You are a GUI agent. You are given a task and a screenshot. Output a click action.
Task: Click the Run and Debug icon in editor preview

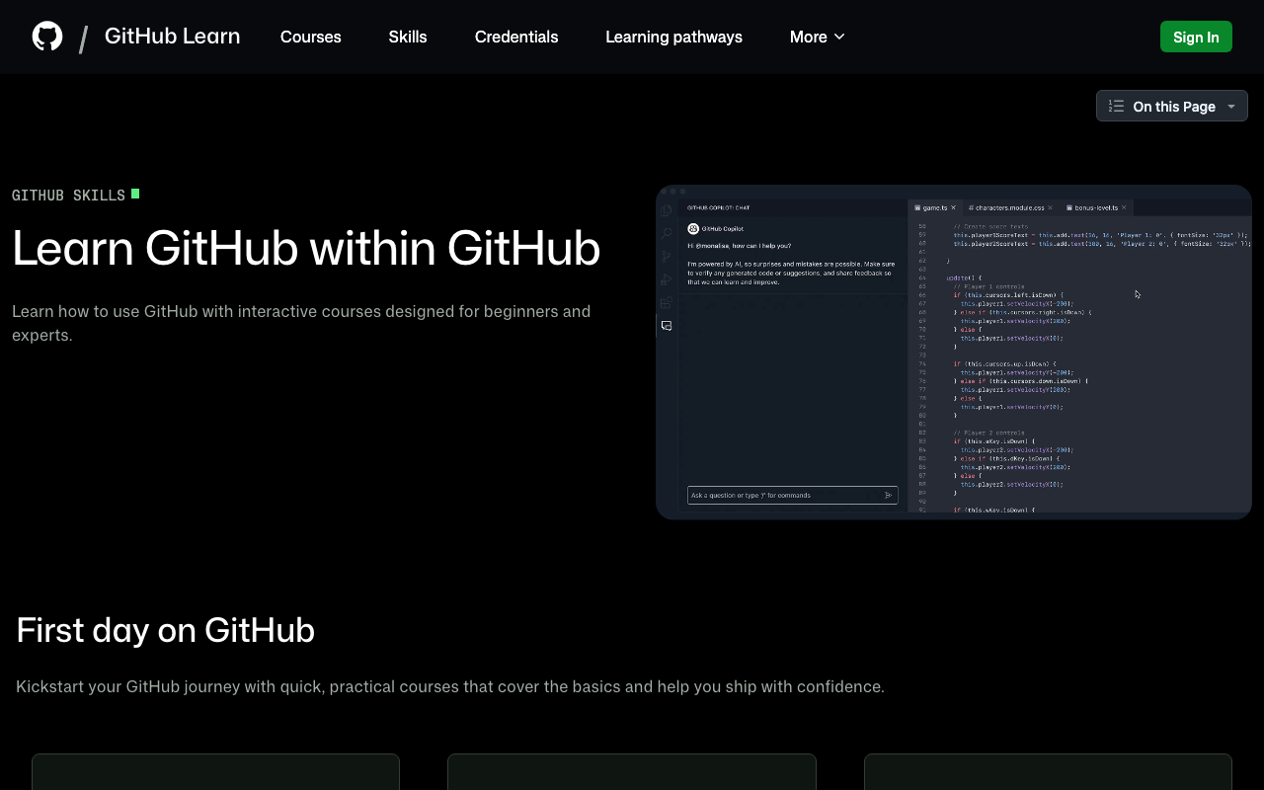click(x=667, y=279)
